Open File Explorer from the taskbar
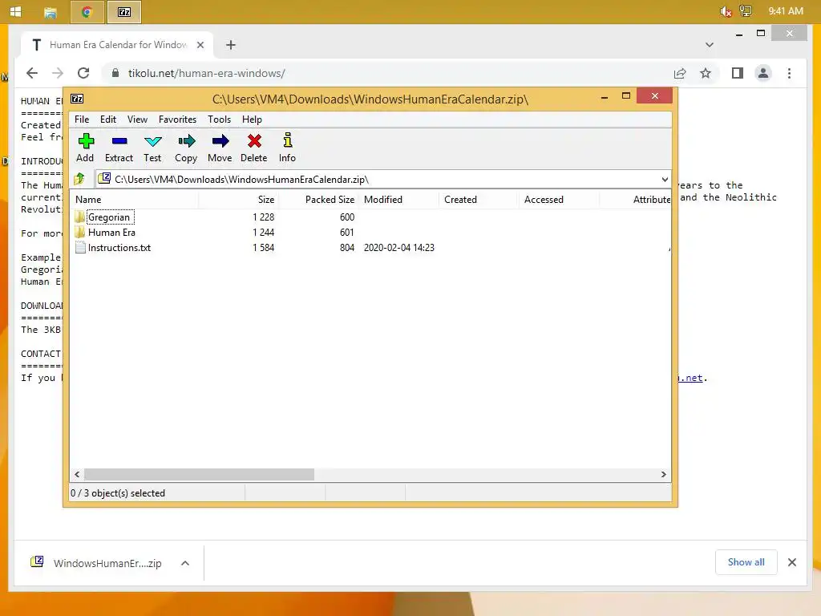Viewport: 821px width, 616px height. point(51,12)
